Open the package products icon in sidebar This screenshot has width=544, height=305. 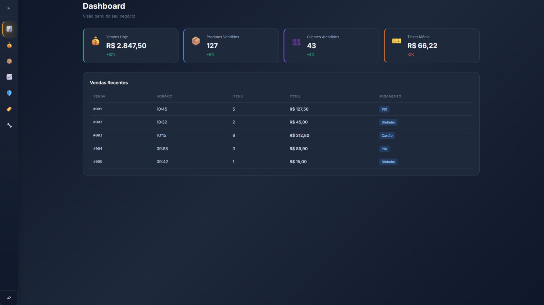[x=9, y=61]
